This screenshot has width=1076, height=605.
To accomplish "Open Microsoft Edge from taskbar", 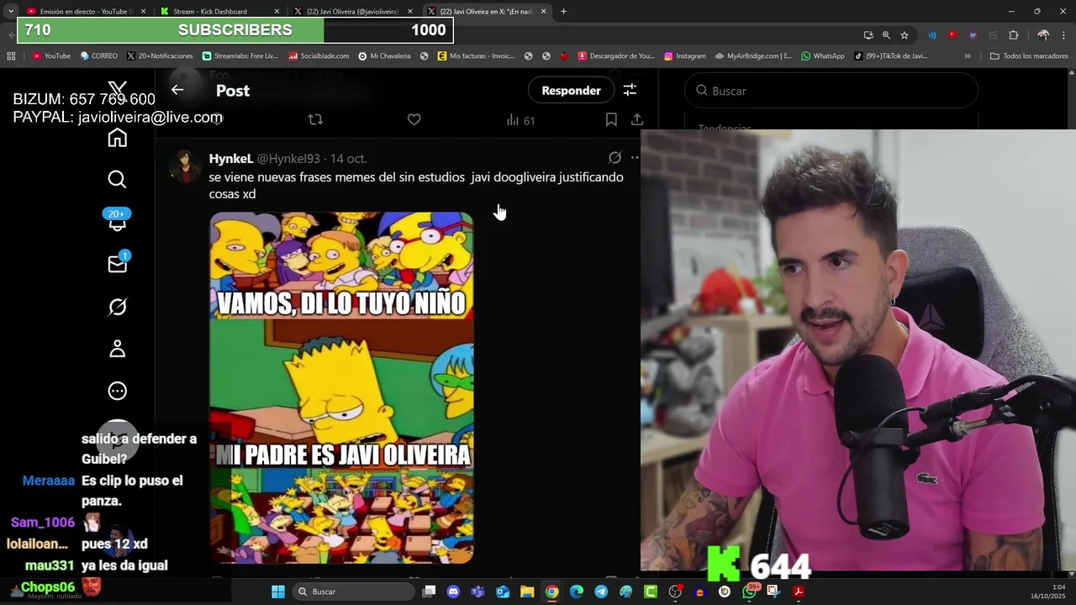I will tap(577, 592).
